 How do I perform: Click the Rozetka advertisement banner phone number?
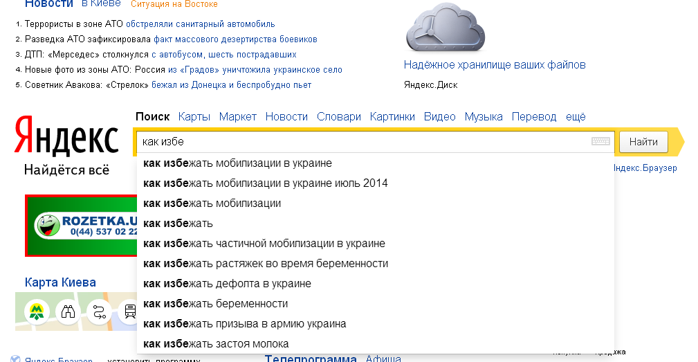pos(104,232)
